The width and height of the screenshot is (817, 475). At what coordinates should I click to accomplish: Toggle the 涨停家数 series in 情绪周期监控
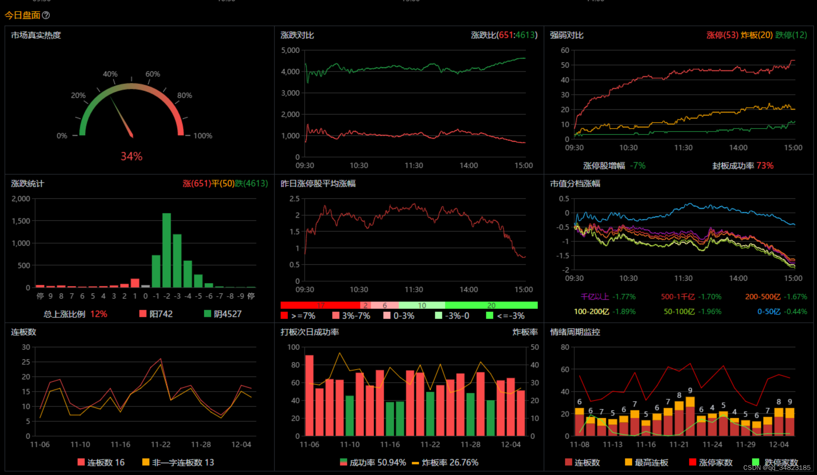pos(693,462)
